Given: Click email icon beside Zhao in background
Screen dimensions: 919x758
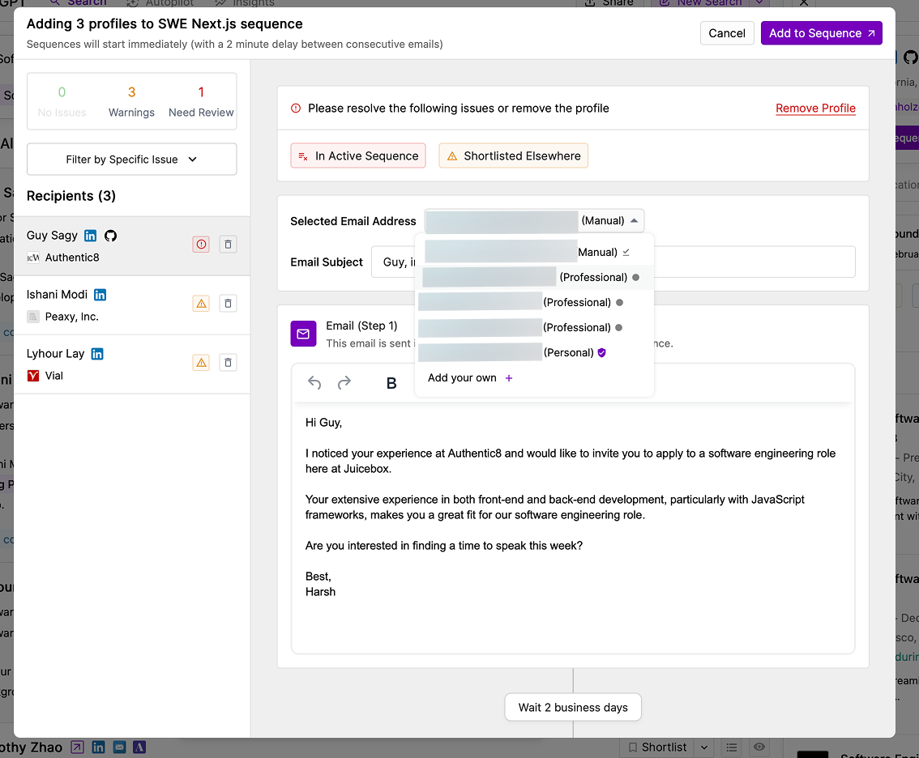Looking at the screenshot, I should [x=120, y=747].
